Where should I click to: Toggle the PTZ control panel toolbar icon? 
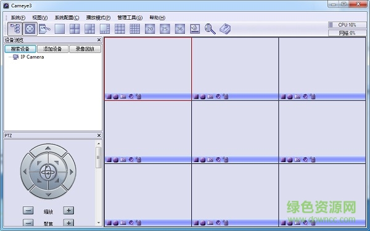tap(30, 29)
